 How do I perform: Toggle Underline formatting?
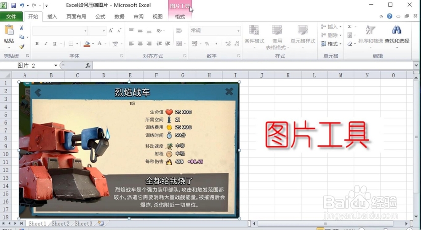tap(55, 43)
